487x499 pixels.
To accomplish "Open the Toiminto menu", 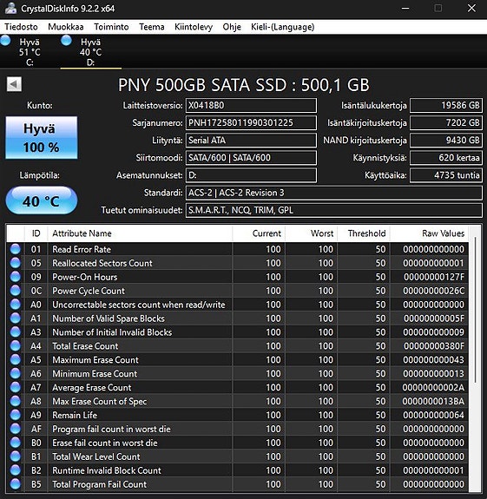I will 111,27.
